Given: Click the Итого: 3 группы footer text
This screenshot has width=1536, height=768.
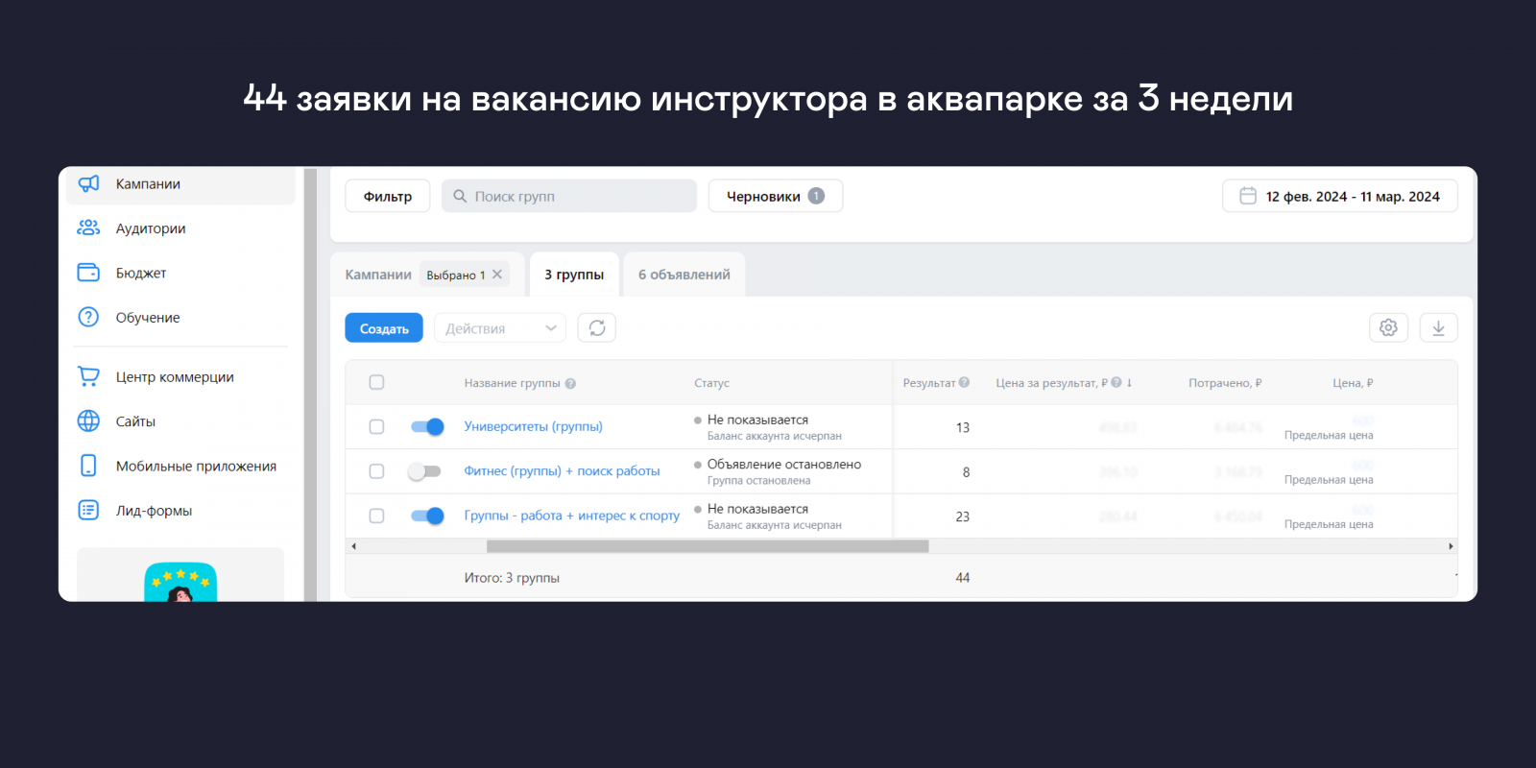Looking at the screenshot, I should coord(512,578).
